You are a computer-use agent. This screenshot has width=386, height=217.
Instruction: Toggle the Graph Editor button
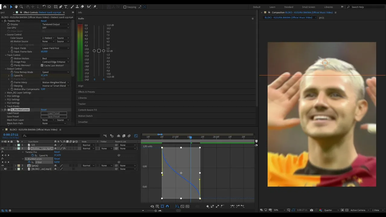[136, 136]
